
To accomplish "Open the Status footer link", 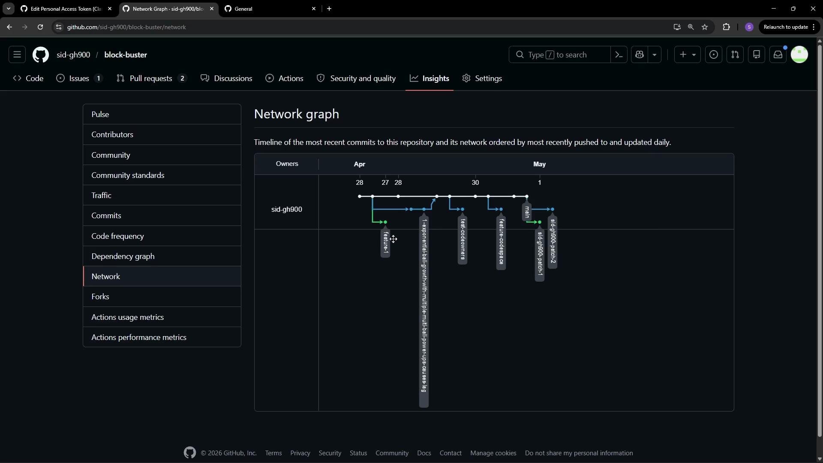I will click(358, 453).
